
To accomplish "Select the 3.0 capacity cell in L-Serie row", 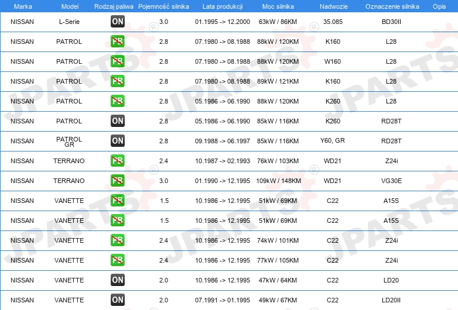I will [x=163, y=22].
